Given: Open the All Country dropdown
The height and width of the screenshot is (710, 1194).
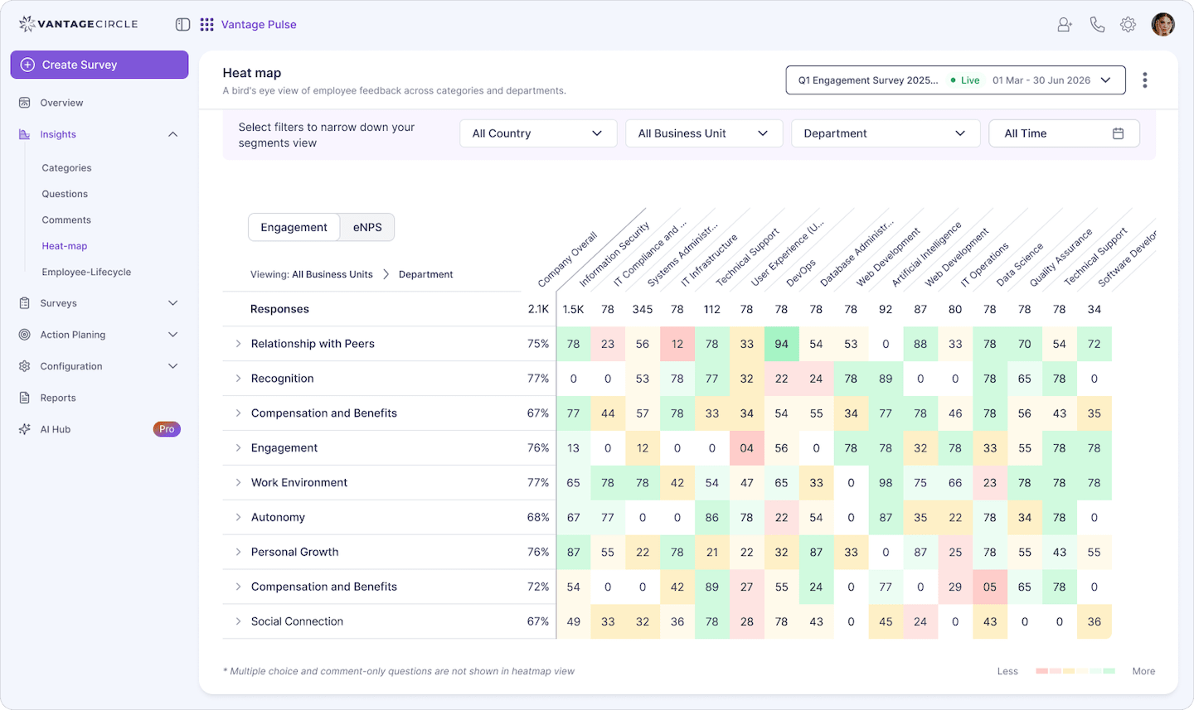Looking at the screenshot, I should click(537, 133).
